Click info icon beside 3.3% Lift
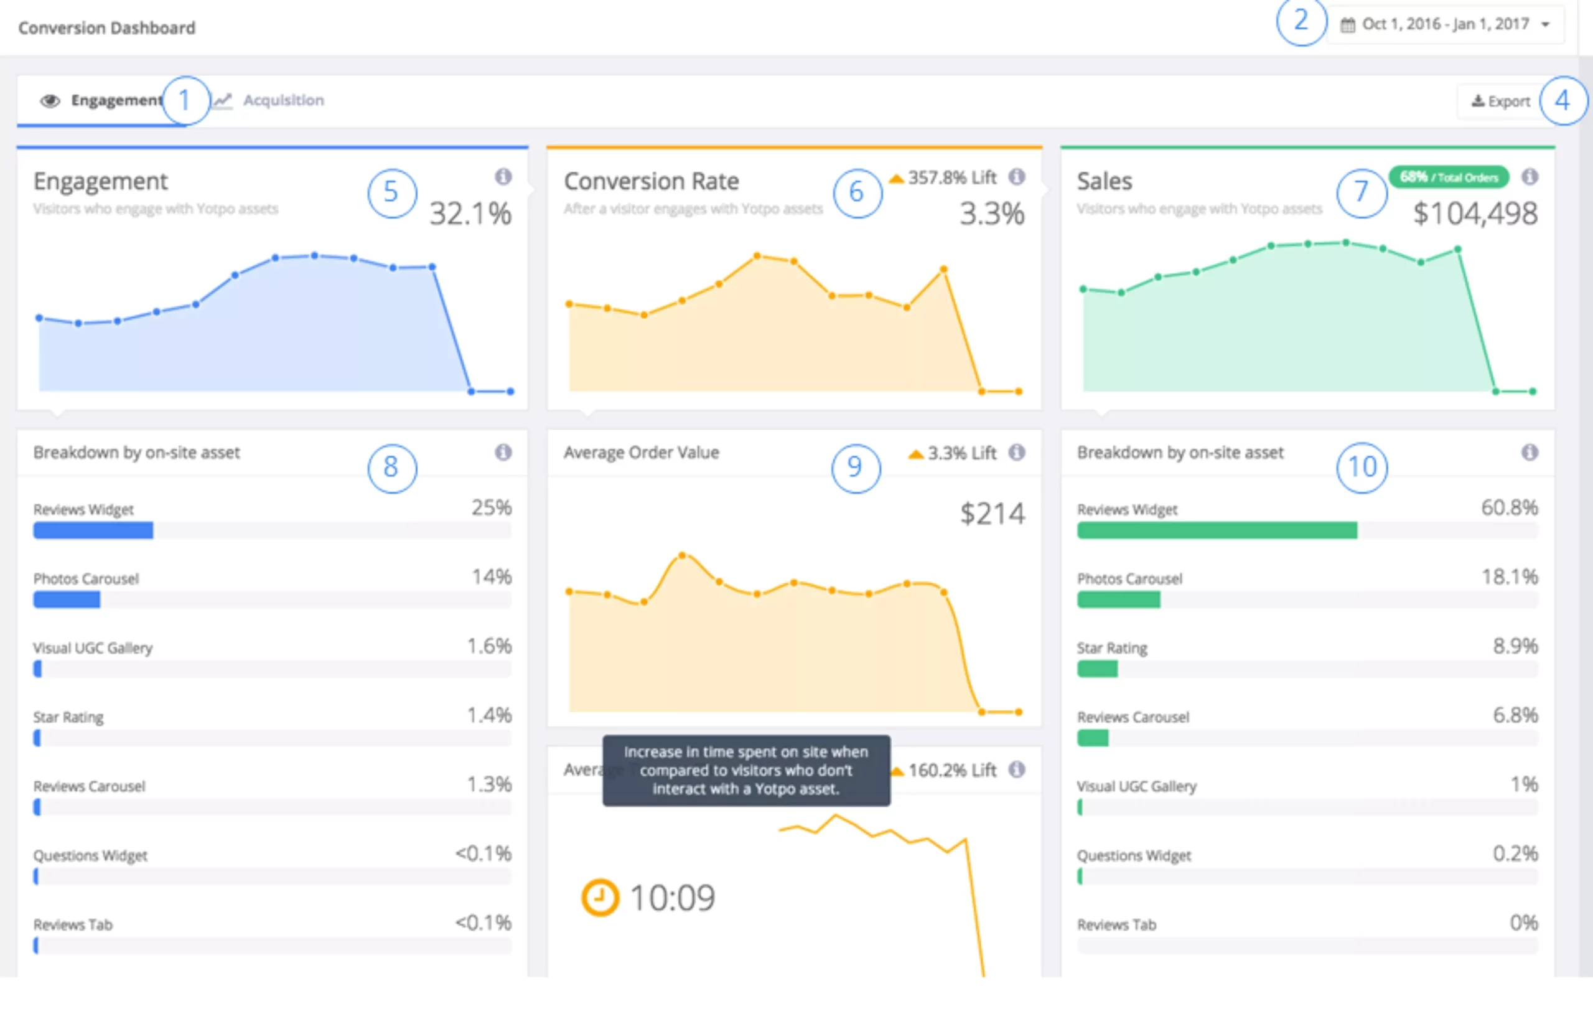1593x1034 pixels. (1017, 453)
